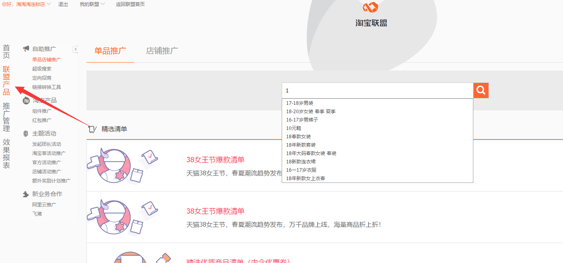Open 超级搜索 in sidebar

[x=42, y=69]
